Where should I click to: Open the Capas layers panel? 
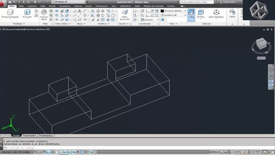[232, 13]
